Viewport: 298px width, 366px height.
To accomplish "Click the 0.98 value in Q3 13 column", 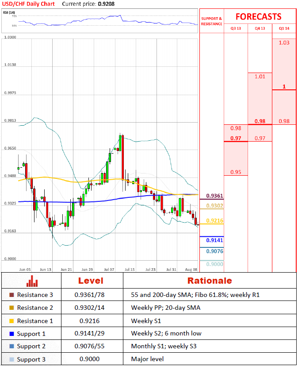I will tap(236, 128).
